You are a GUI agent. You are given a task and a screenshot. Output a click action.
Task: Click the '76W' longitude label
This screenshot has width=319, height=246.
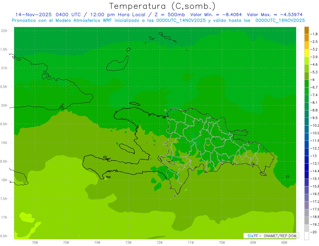point(35,243)
